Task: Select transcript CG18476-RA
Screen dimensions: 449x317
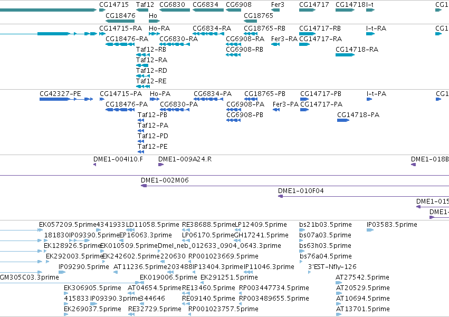Action: tap(127, 39)
